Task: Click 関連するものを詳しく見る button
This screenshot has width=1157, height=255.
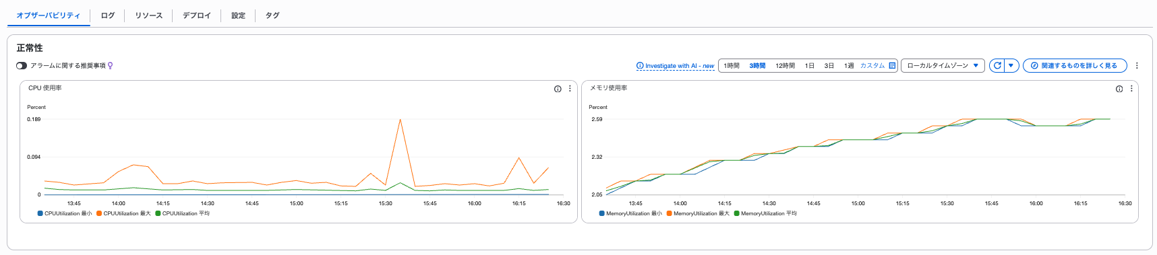Action: pos(1075,66)
